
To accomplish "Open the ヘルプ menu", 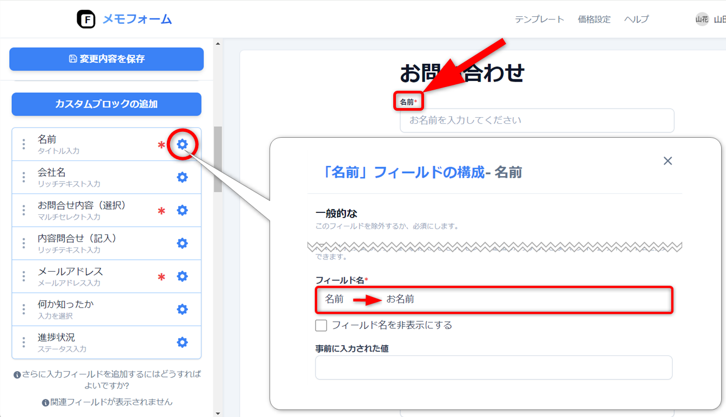I will pos(636,19).
